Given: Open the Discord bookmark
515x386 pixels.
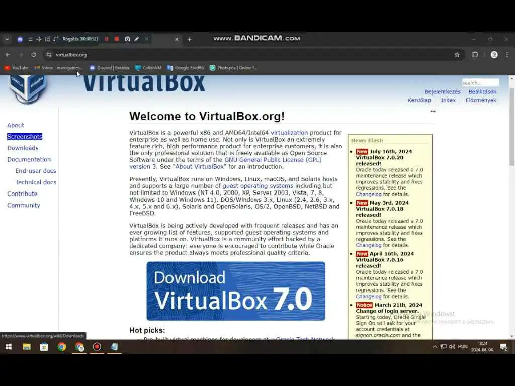Looking at the screenshot, I should click(x=109, y=68).
